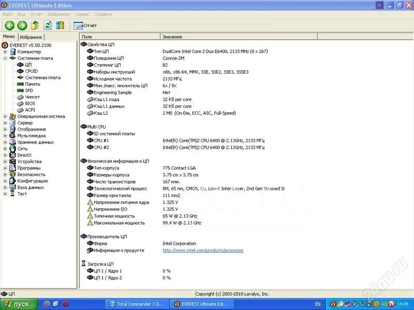The width and height of the screenshot is (414, 310).
Task: Expand the Мультимедиа tree node
Action: click(5, 136)
